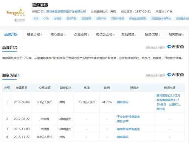Click 信息由企名片提供 note in 融资历程 section
Screen dimensions: 189x143
coord(155,75)
